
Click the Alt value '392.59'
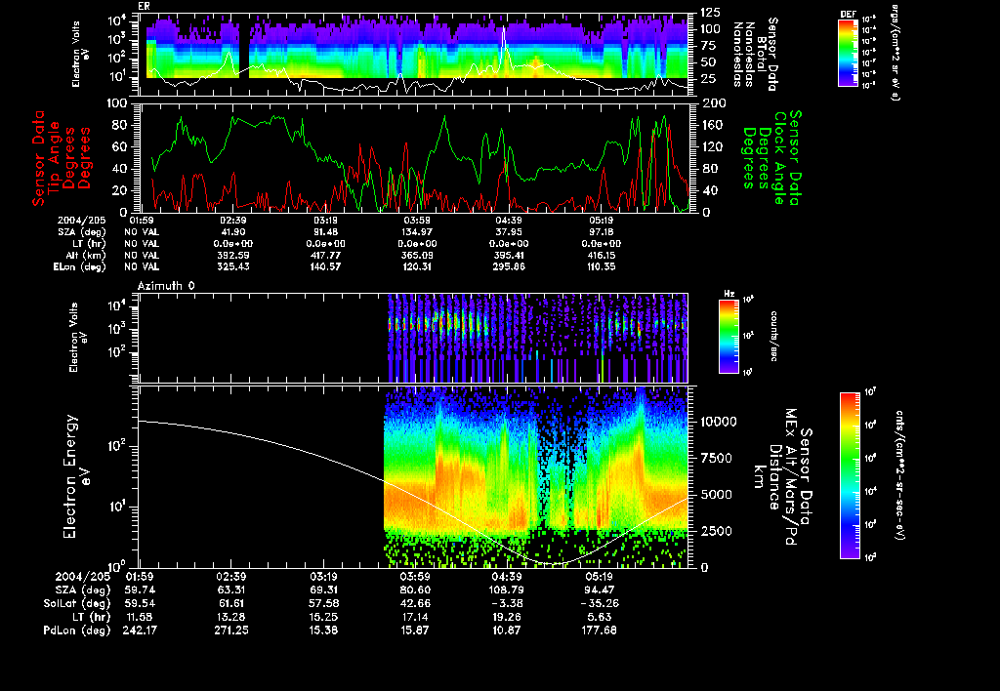(232, 255)
